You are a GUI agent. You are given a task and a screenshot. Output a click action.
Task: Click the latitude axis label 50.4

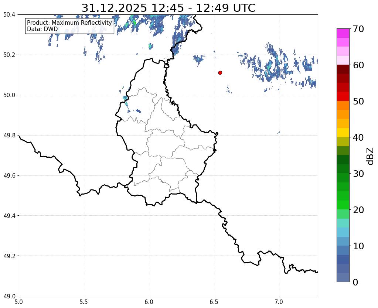point(9,15)
